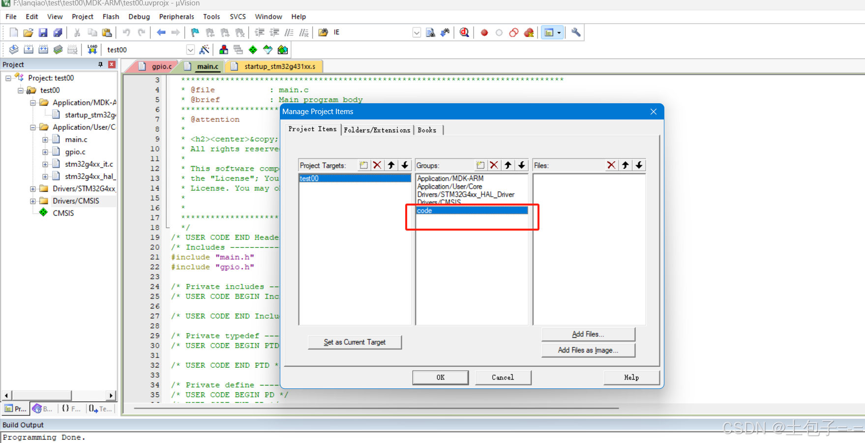The image size is (865, 443).
Task: Kill all breakpoints icon
Action: click(529, 32)
